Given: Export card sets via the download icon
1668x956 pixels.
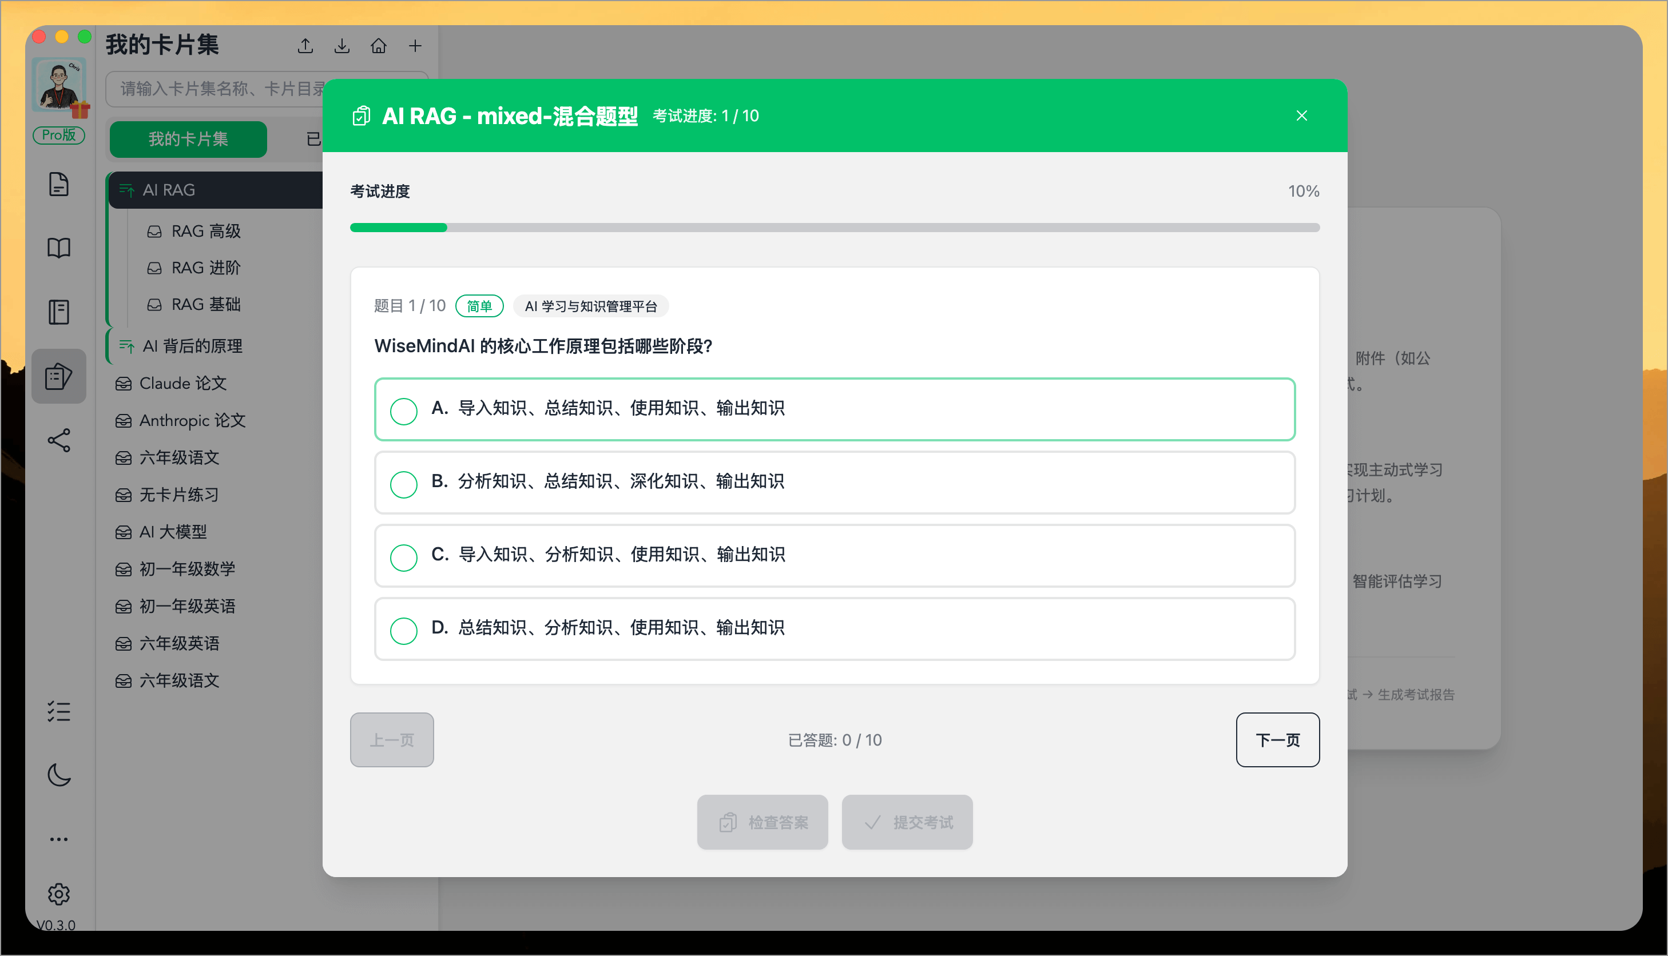Looking at the screenshot, I should click(341, 45).
